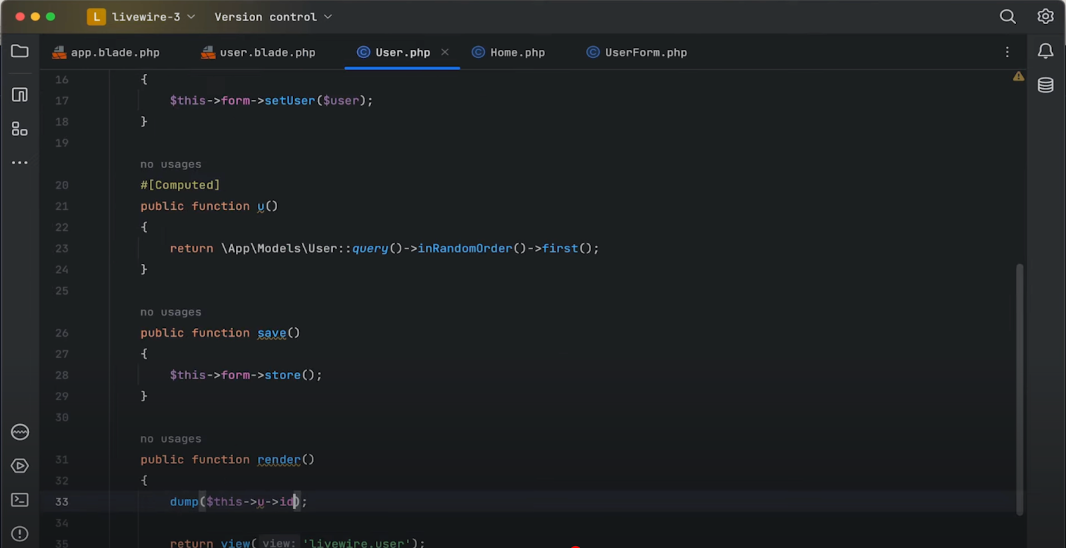Click the dump function call
The width and height of the screenshot is (1066, 548).
[184, 502]
